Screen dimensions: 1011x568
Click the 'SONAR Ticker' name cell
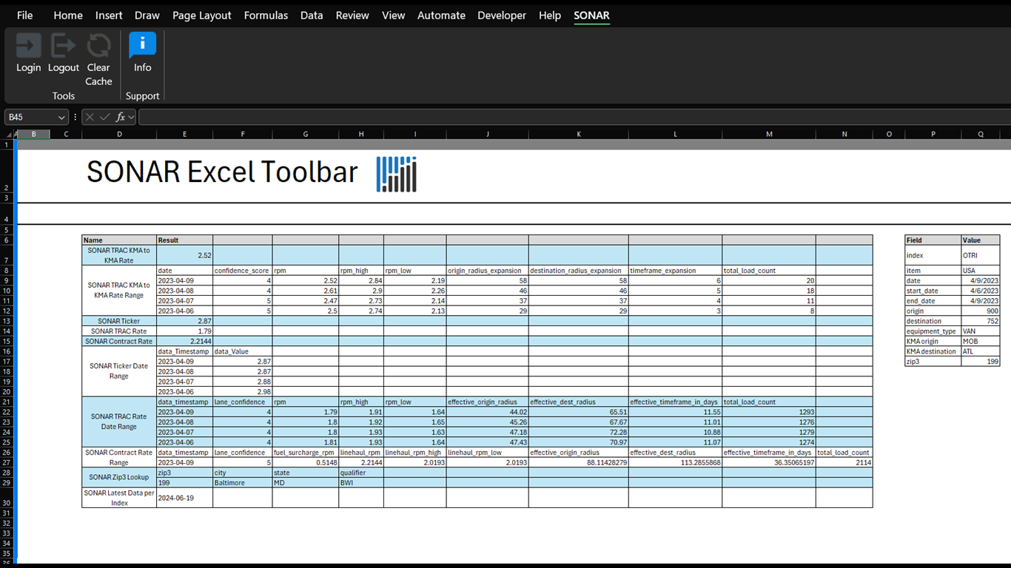click(x=119, y=321)
